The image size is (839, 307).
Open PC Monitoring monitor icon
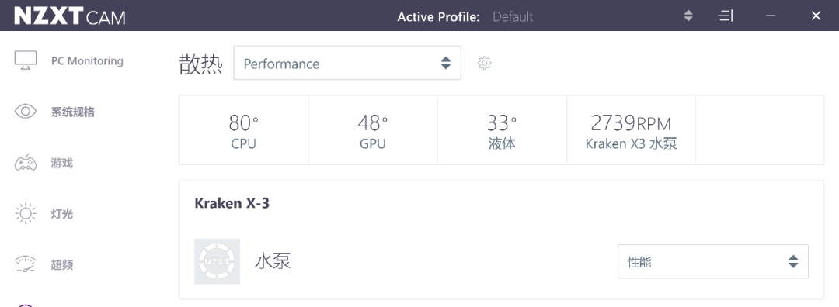coord(25,60)
